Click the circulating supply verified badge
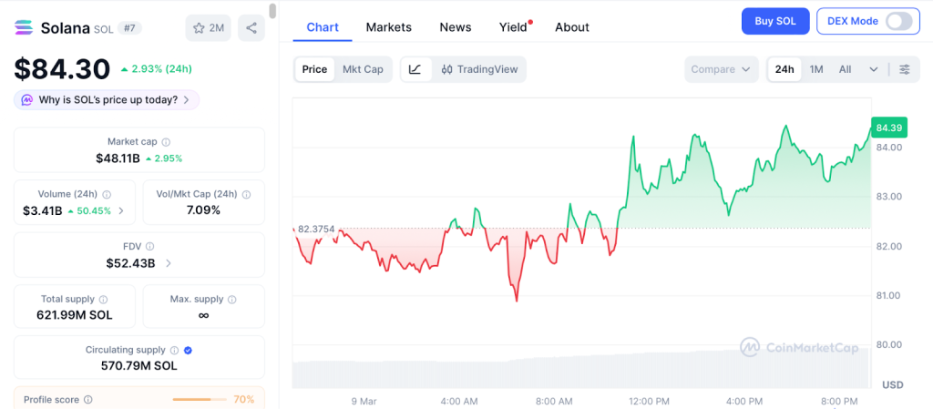Image resolution: width=933 pixels, height=409 pixels. pyautogui.click(x=188, y=350)
